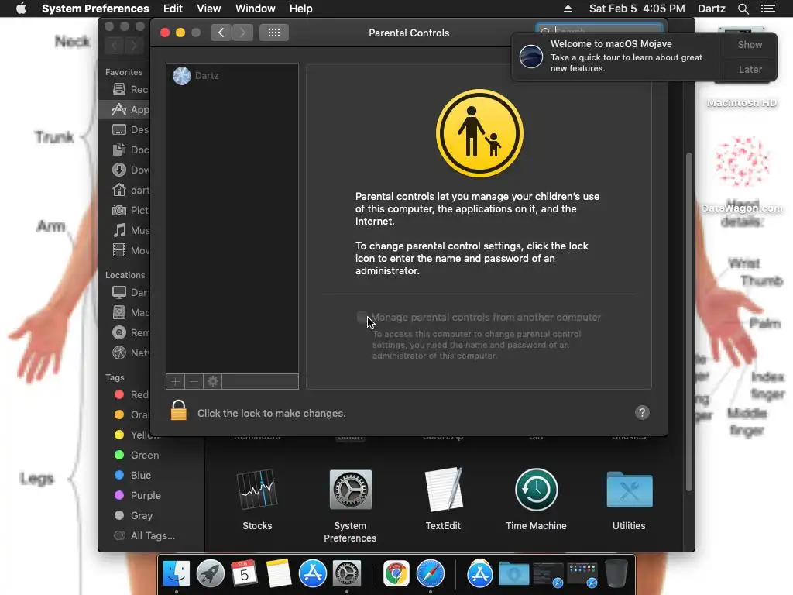The height and width of the screenshot is (595, 793).
Task: Open Notes from the Dock
Action: [x=279, y=574]
